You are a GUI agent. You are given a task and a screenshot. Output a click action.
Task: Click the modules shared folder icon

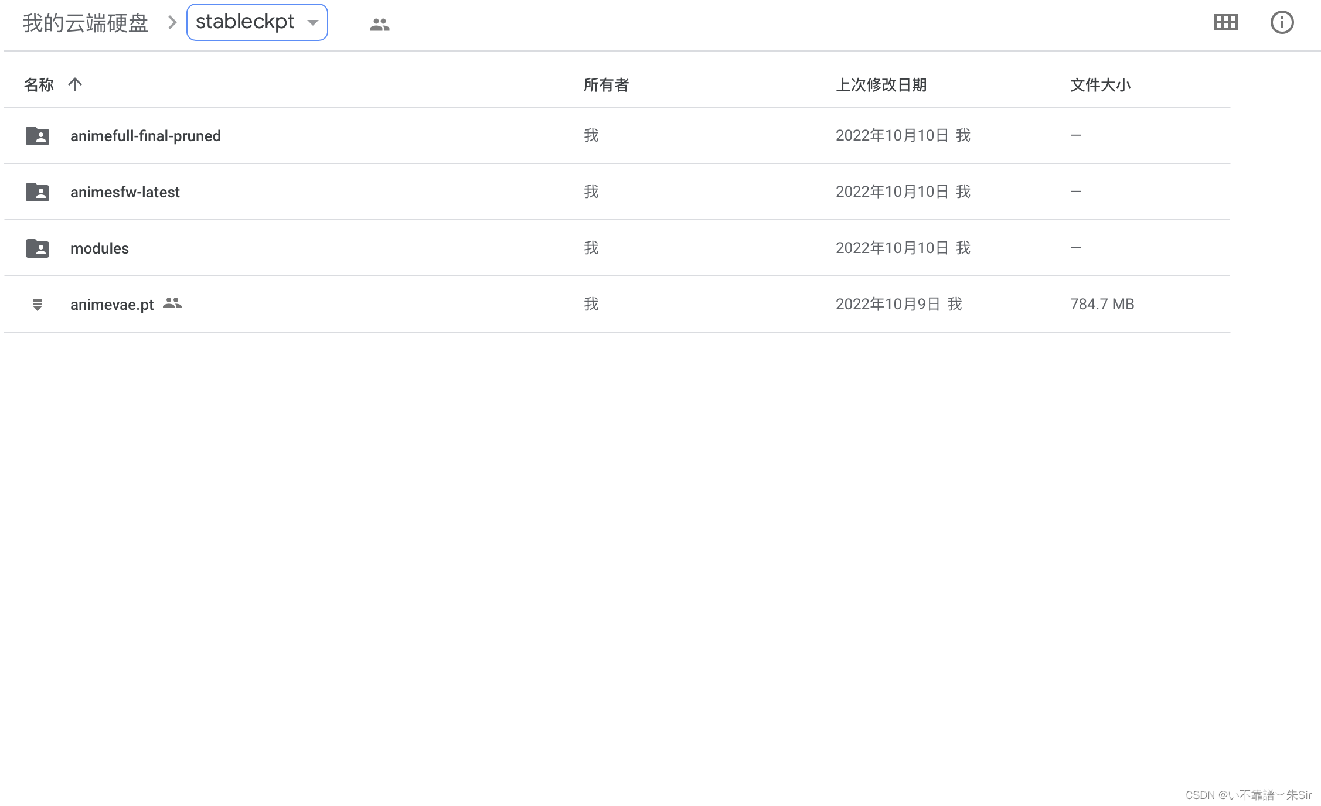click(x=38, y=248)
